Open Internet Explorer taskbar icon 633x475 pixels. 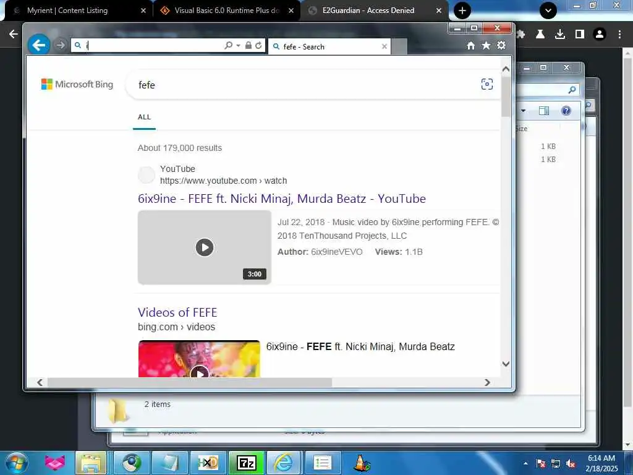tap(284, 463)
